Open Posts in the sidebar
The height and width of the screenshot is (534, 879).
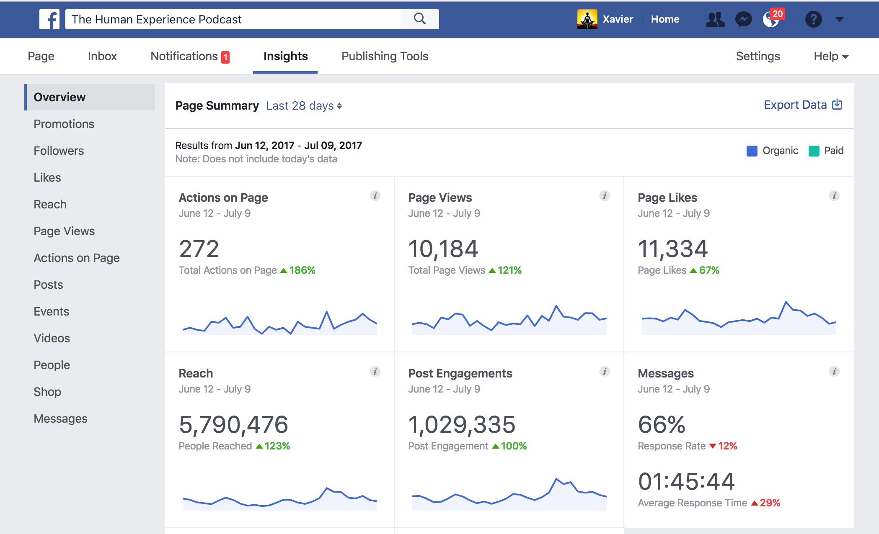click(48, 285)
